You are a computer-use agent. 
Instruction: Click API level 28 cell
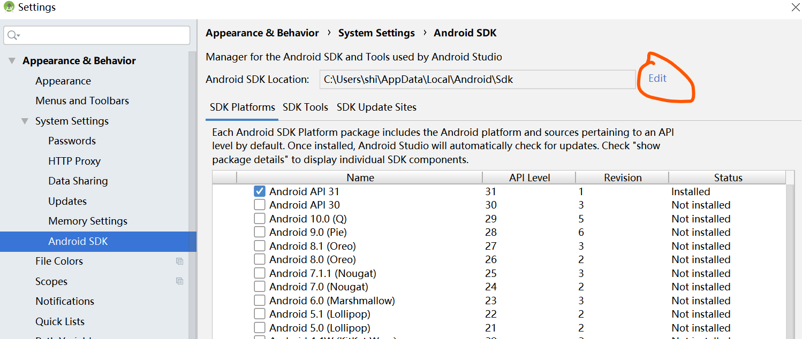coord(491,233)
